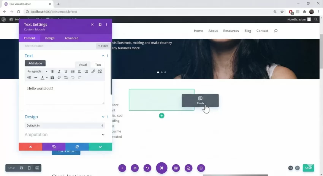
Task: Open the Default in dropdown
Action: [65, 126]
